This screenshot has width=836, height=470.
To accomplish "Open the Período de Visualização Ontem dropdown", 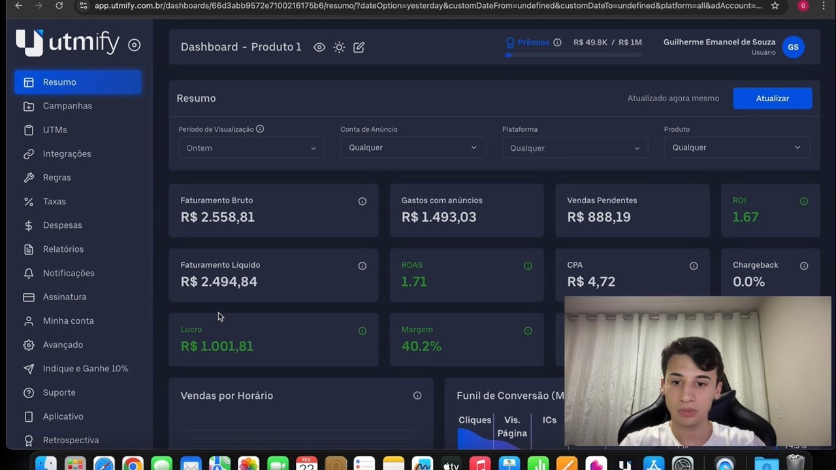I will pos(251,148).
